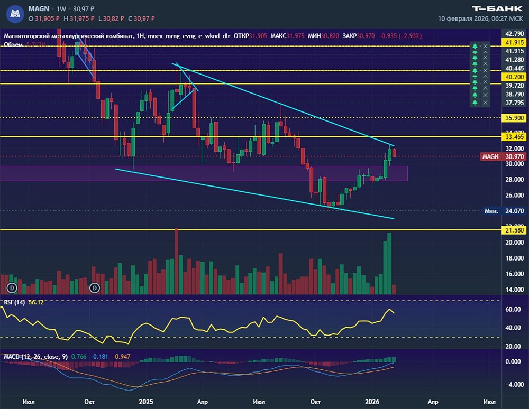Viewport: 529px width, 409px height.
Task: Collapse the alert group chevron near 41.915
Action: pos(485,52)
